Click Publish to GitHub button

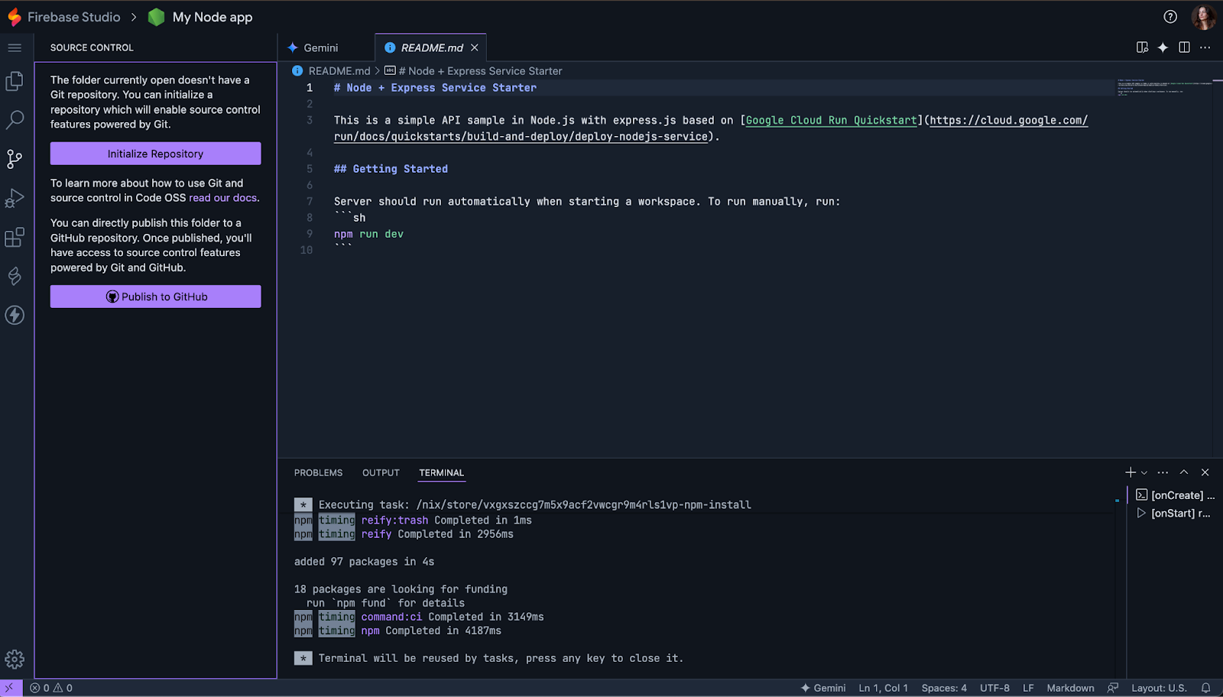point(155,297)
